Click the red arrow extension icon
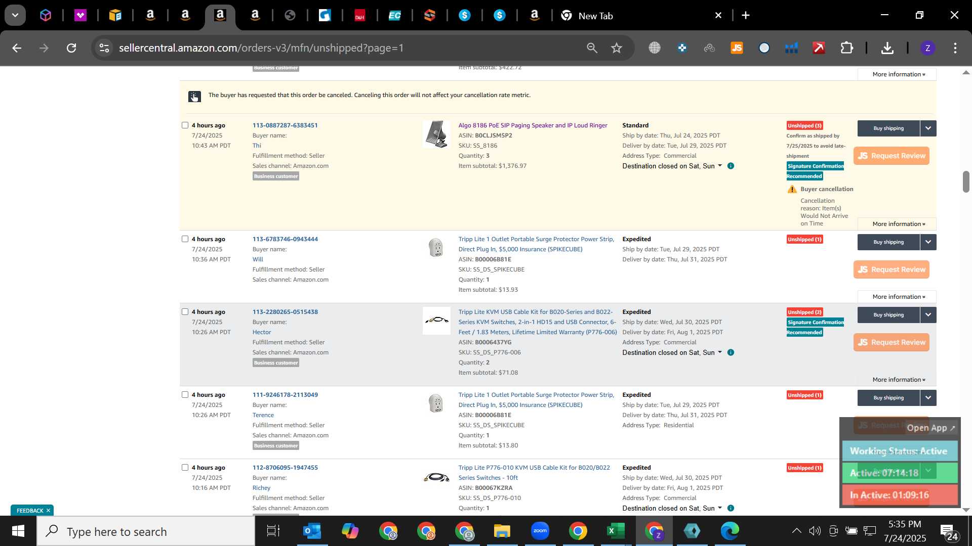 tap(819, 48)
